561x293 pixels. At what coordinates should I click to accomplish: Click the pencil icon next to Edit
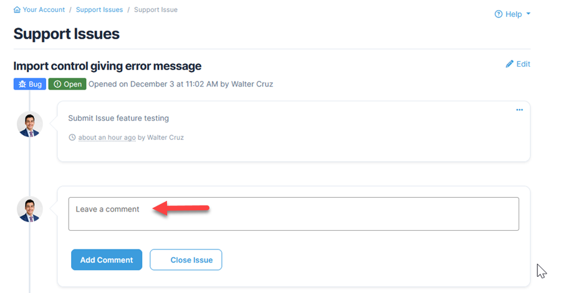(x=509, y=64)
